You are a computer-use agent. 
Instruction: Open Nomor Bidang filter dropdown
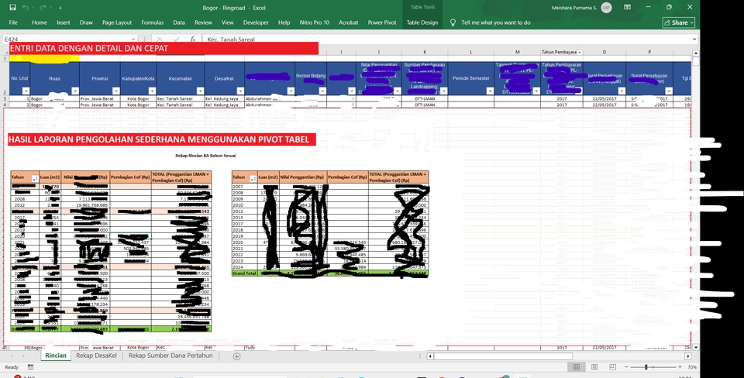coord(322,91)
